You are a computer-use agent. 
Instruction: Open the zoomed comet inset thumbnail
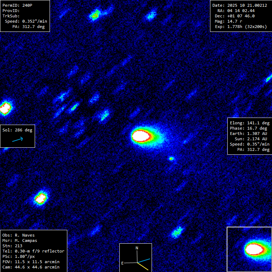[249, 249]
